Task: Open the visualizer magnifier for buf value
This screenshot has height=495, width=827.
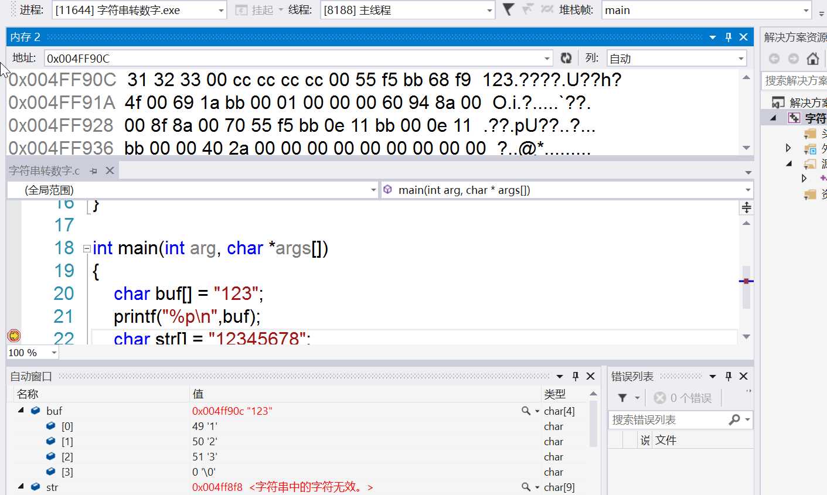Action: [x=526, y=411]
